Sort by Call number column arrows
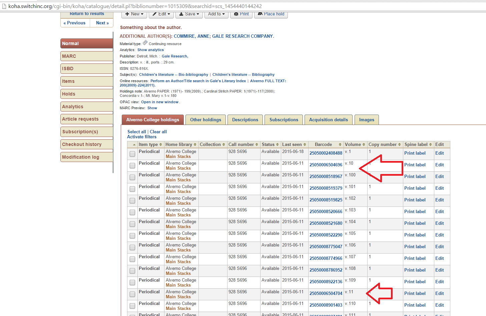The image size is (486, 316). 257,145
